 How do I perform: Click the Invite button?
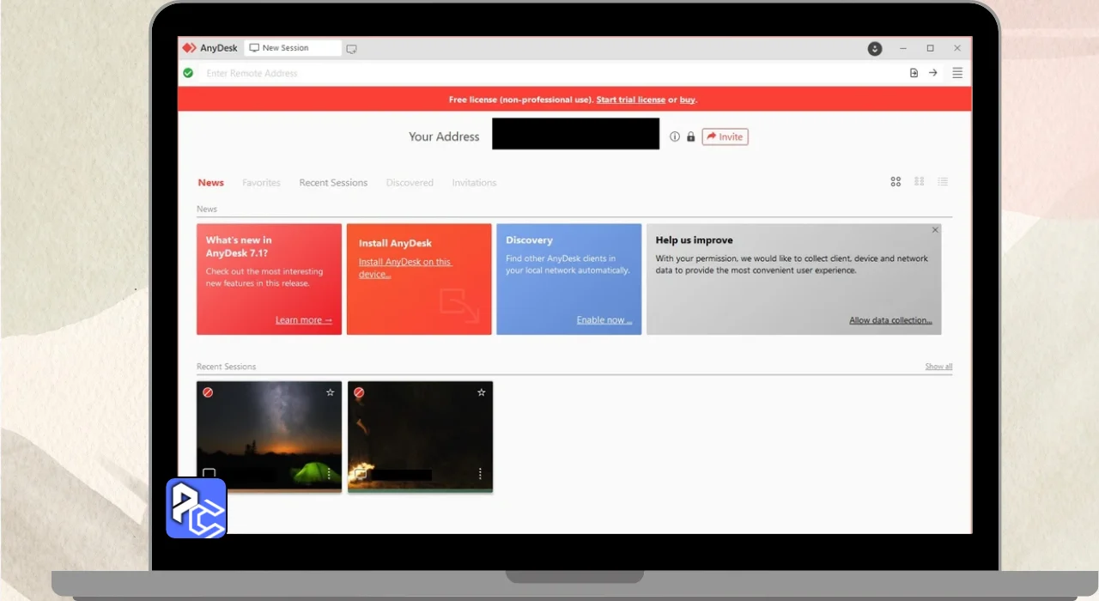[725, 137]
